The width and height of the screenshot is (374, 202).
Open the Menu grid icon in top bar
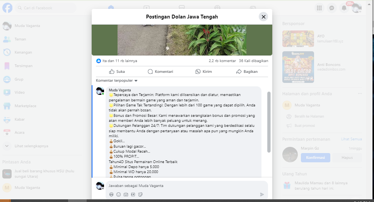319,8
